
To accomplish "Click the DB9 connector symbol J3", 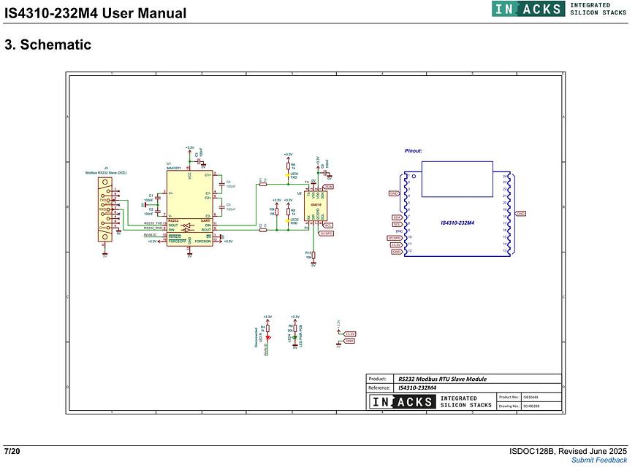I will (x=104, y=209).
